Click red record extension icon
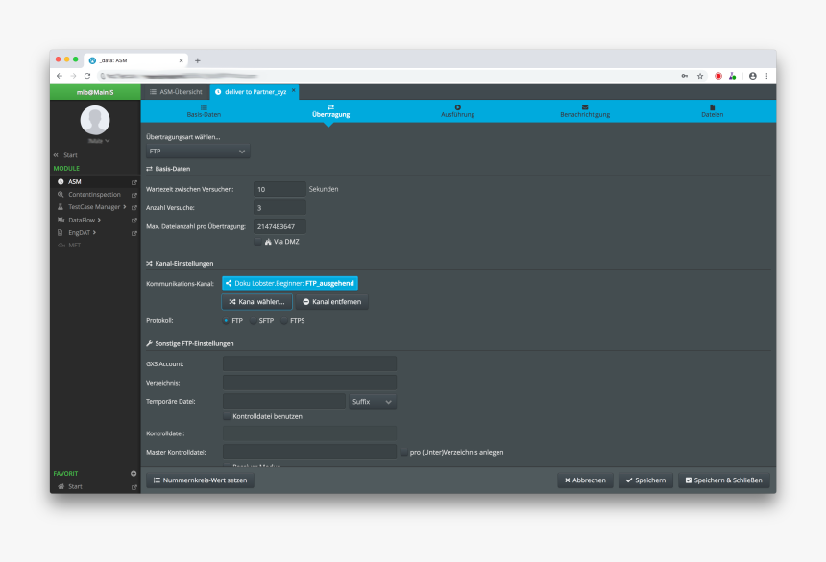The width and height of the screenshot is (826, 562). point(718,76)
